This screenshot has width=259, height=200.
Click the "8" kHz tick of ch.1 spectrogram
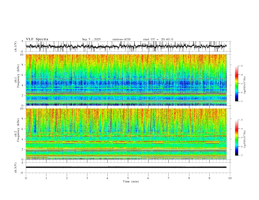coord(23,65)
